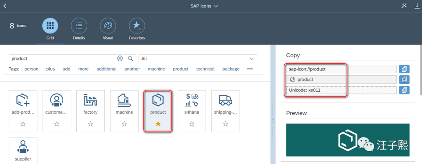This screenshot has height=164, width=422.
Task: Click the search magnifier icon
Action: click(x=131, y=58)
